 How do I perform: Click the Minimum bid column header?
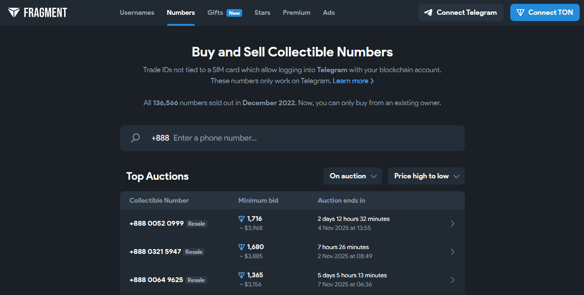258,200
